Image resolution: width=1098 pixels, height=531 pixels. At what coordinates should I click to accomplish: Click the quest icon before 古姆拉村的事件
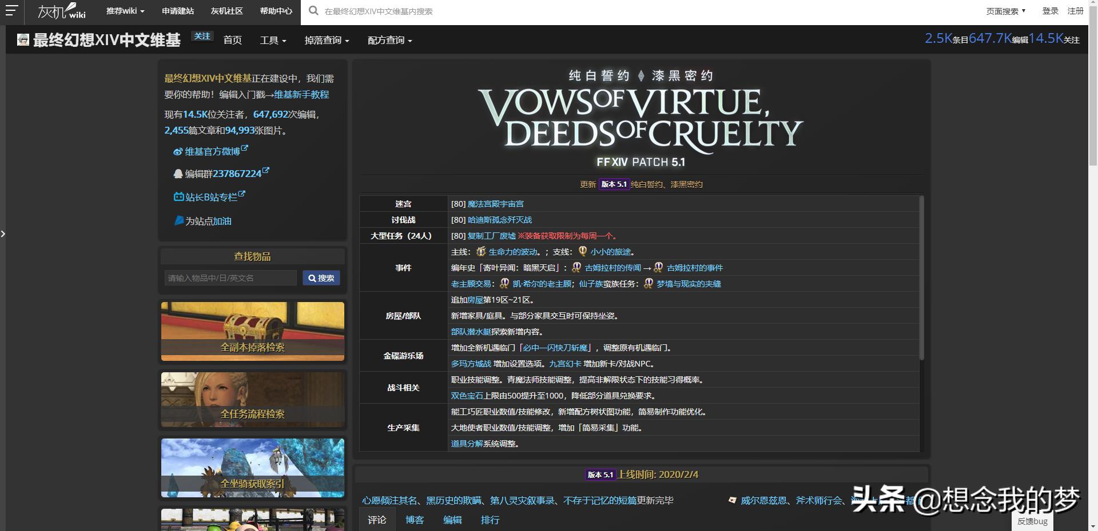tap(658, 267)
